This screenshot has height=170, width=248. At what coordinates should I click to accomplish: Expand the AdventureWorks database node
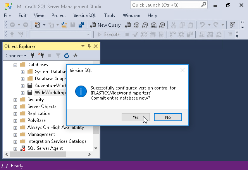22,86
